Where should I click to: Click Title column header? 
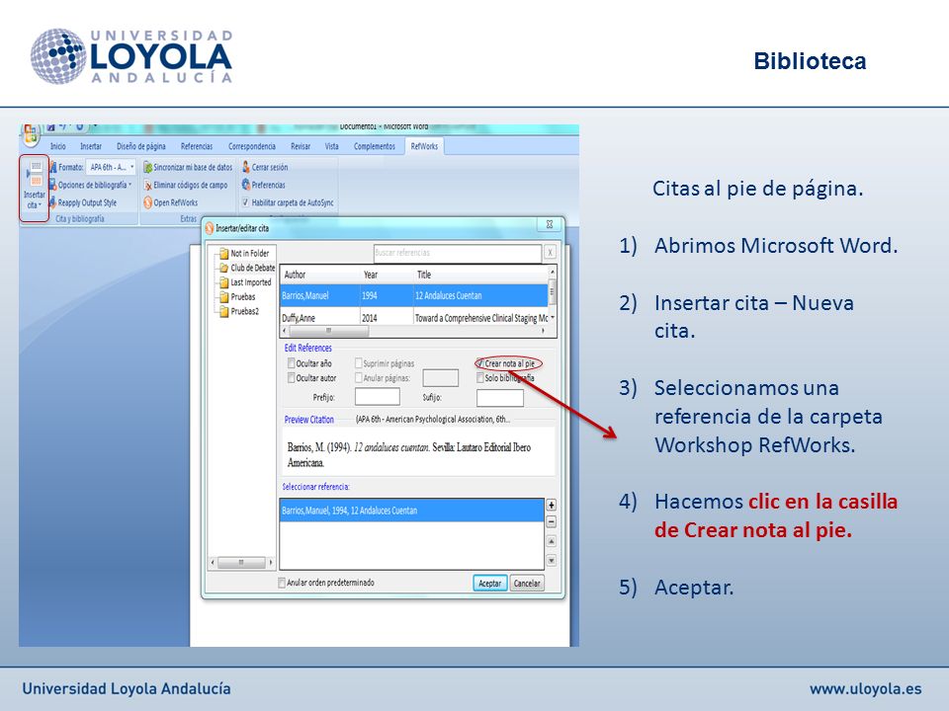[x=481, y=275]
